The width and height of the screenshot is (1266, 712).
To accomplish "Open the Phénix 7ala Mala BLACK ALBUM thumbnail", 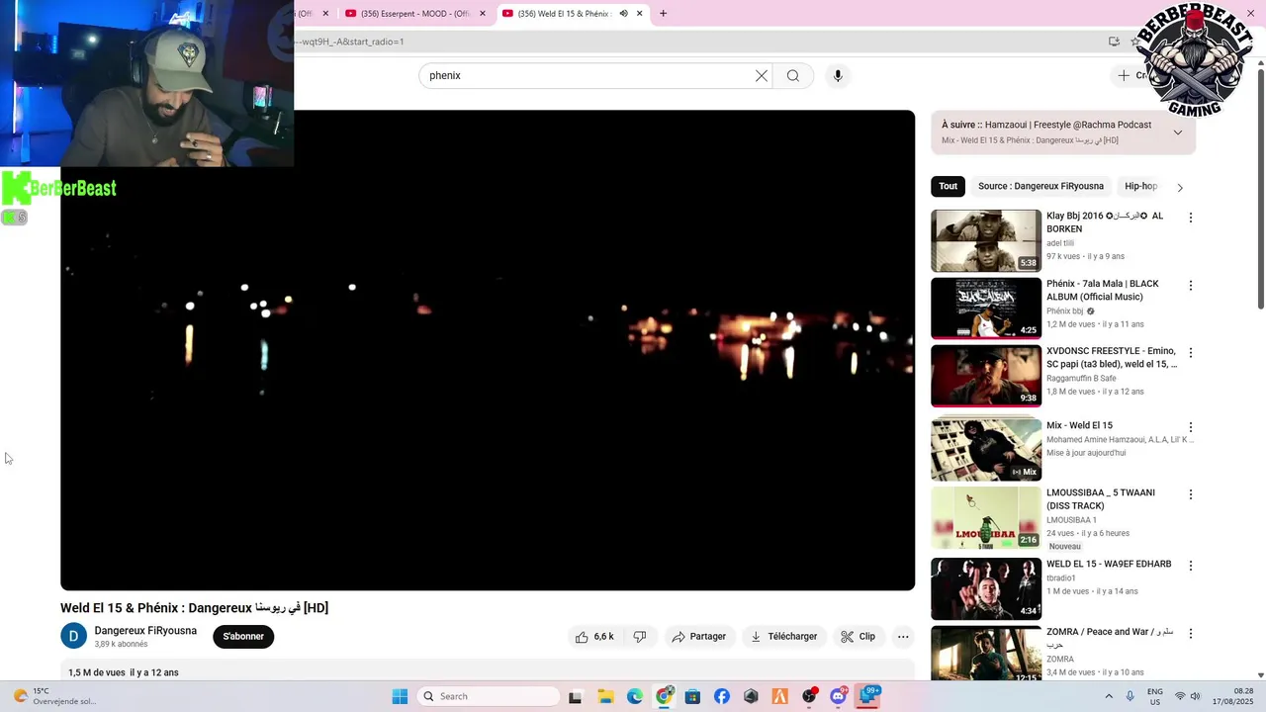I will click(x=986, y=309).
